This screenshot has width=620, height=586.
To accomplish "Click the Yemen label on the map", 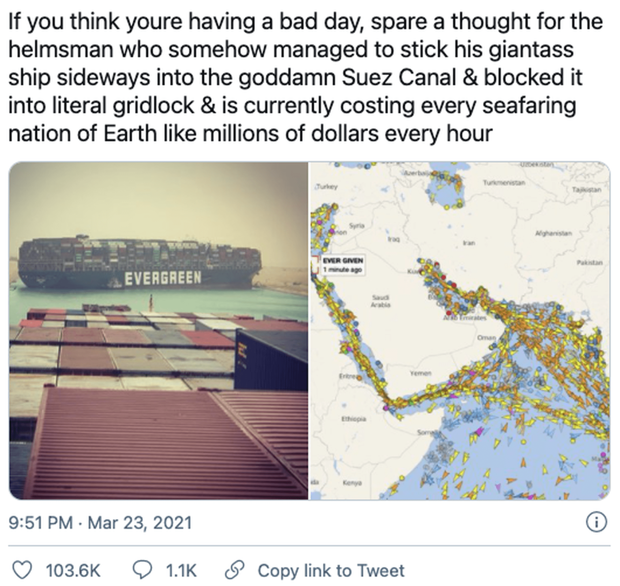I will point(420,373).
